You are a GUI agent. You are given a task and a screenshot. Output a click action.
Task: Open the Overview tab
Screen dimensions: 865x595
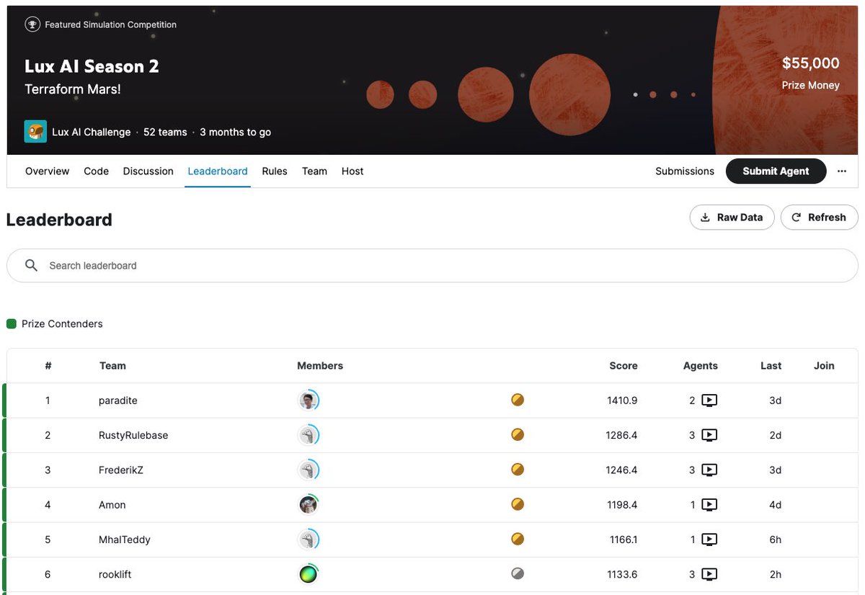[x=48, y=171]
